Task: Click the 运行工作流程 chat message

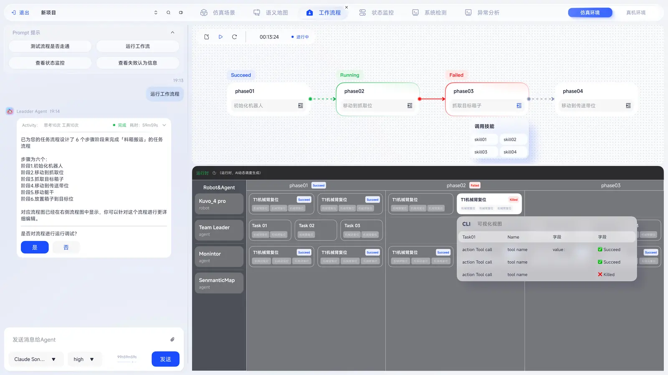Action: point(165,94)
